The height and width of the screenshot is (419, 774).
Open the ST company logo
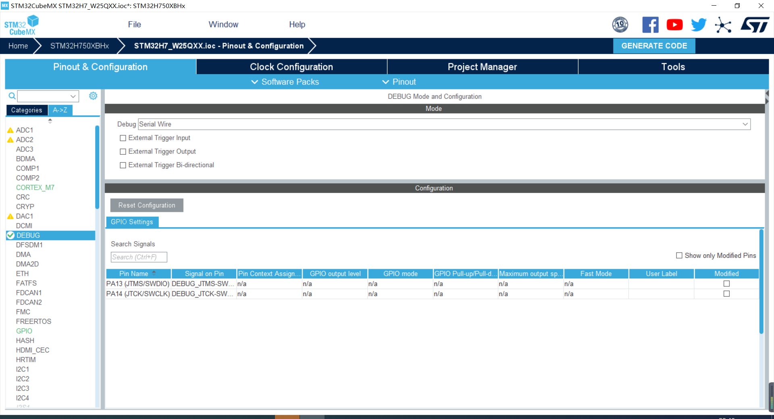tap(755, 25)
